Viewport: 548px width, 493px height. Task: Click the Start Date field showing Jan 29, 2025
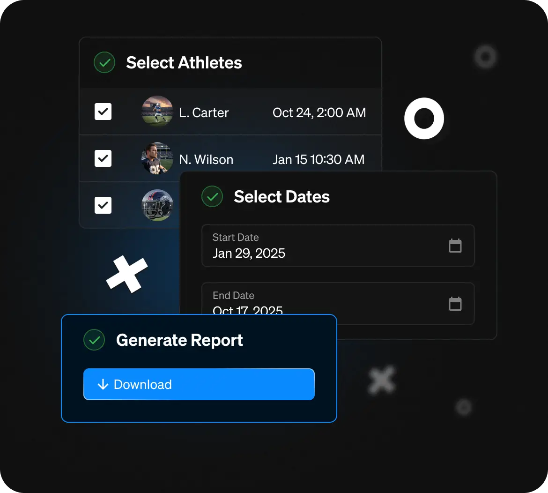tap(323, 246)
